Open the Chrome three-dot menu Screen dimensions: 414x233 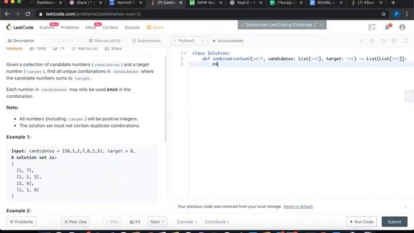[x=407, y=14]
